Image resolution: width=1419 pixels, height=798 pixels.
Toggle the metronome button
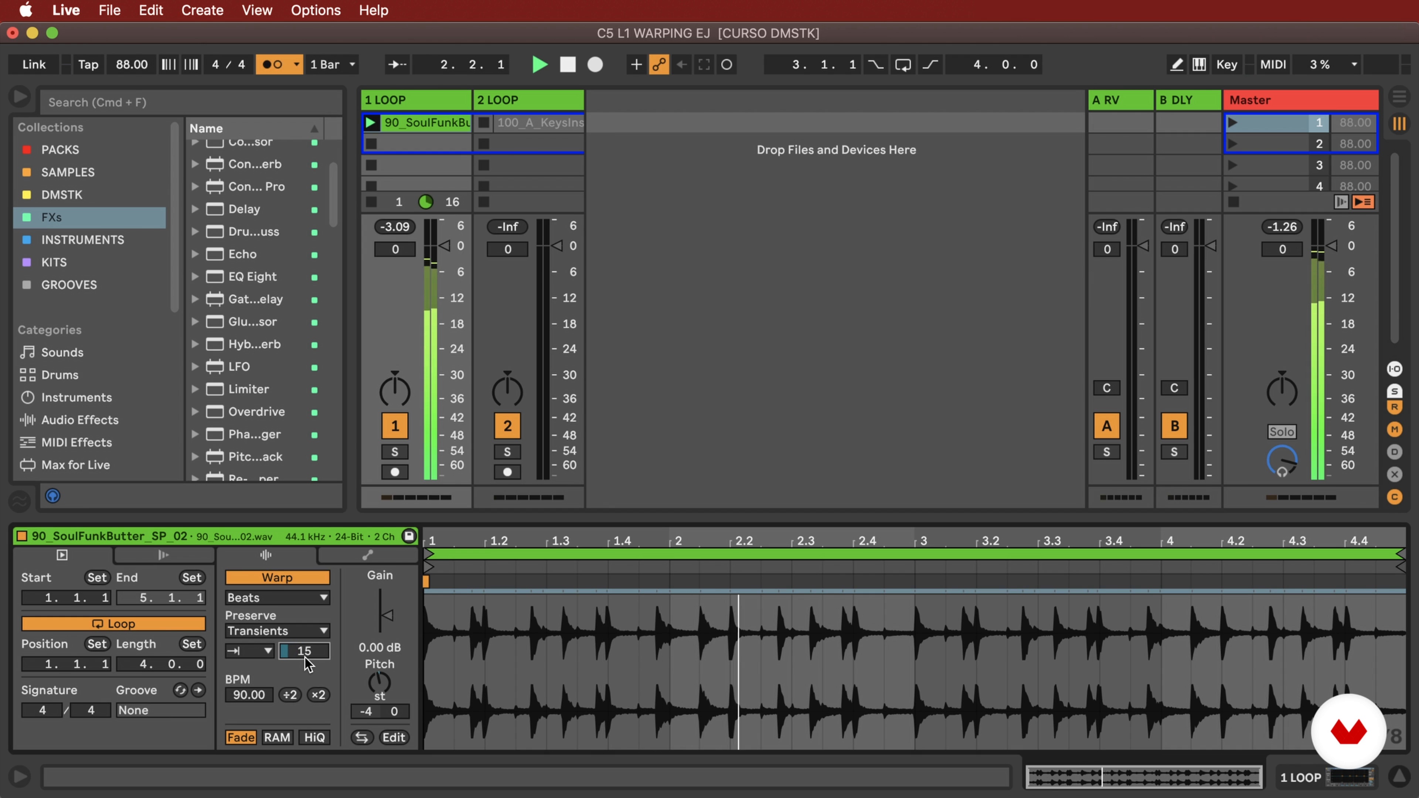click(x=272, y=64)
